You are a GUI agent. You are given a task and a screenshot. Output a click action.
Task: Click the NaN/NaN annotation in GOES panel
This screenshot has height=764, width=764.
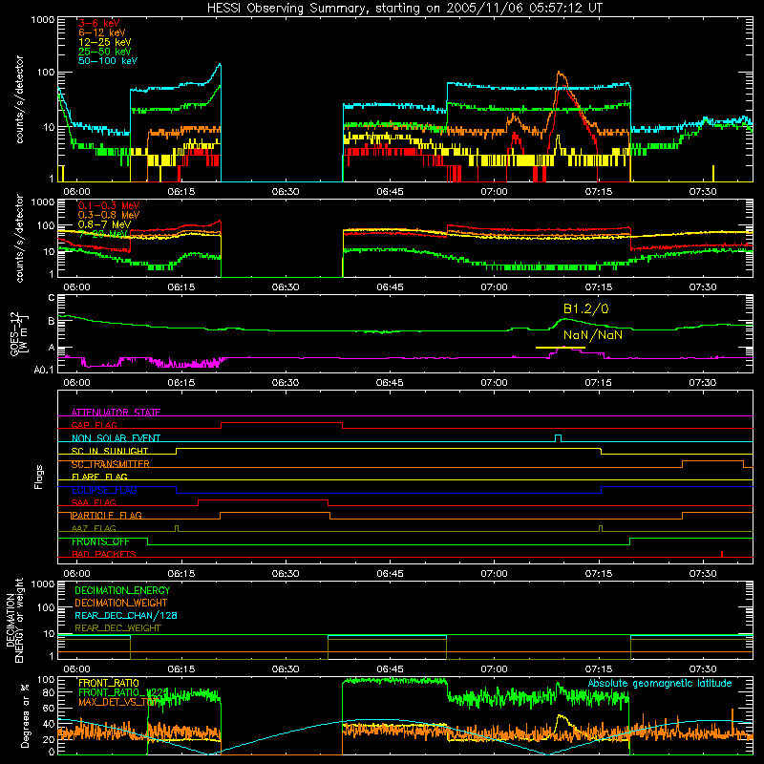pyautogui.click(x=593, y=335)
